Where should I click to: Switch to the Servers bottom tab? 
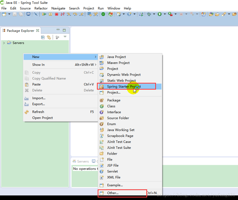point(81,161)
